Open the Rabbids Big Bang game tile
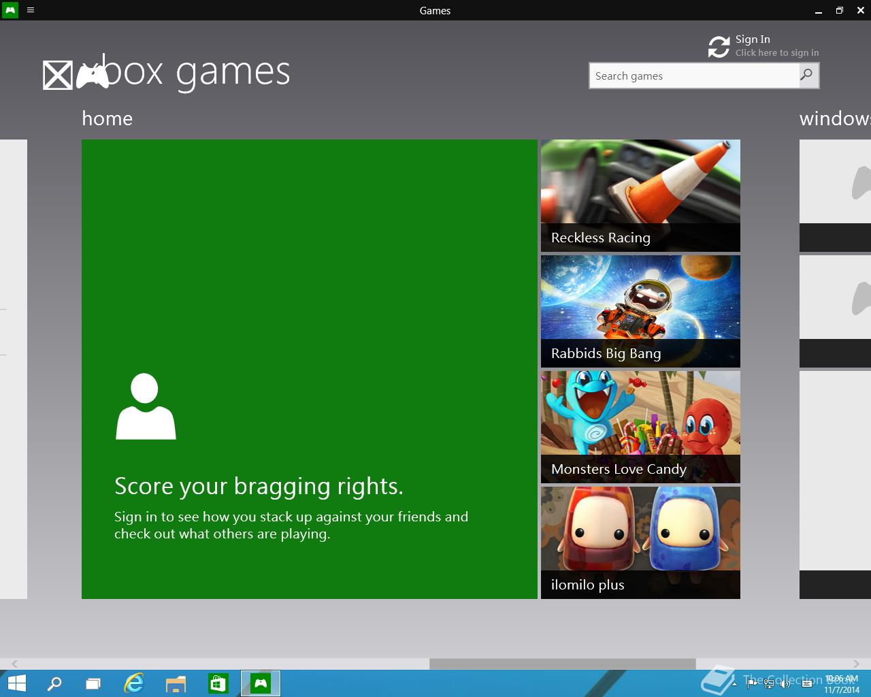Viewport: 871px width, 697px height. click(x=640, y=311)
